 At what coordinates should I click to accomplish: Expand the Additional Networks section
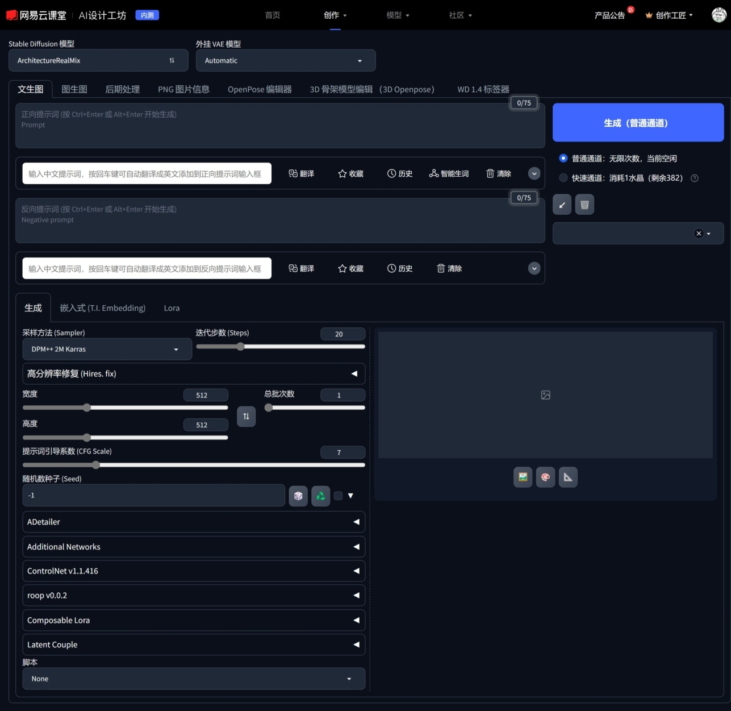(x=194, y=547)
